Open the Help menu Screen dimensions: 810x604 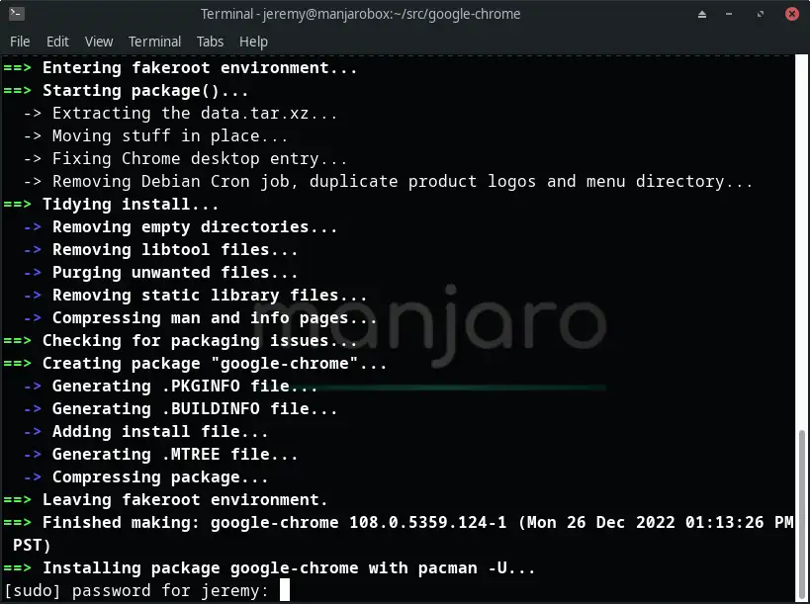(253, 42)
